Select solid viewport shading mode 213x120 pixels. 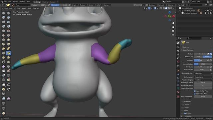click(166, 8)
